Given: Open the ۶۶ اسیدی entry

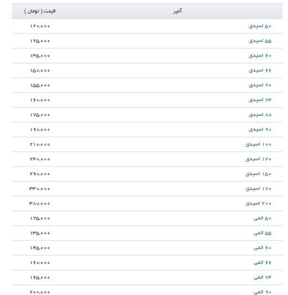Looking at the screenshot, I should click(260, 71).
